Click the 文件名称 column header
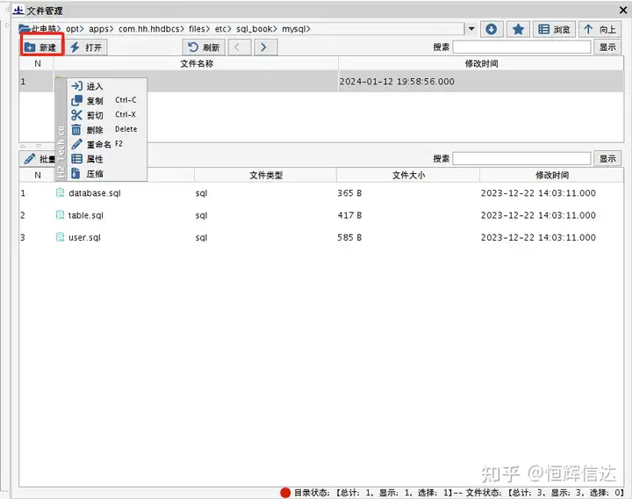The width and height of the screenshot is (632, 499). pyautogui.click(x=197, y=63)
